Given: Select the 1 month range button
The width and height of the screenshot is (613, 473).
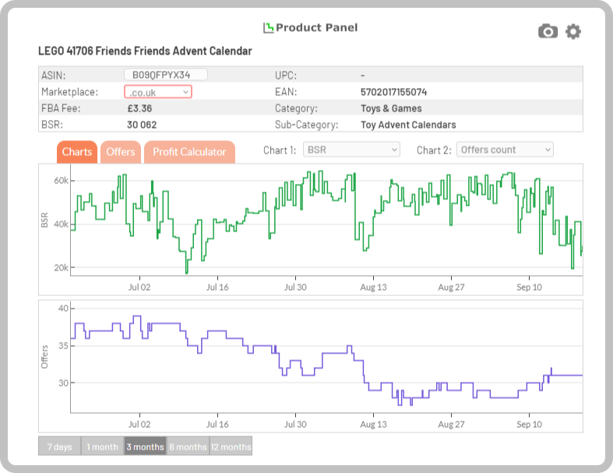Looking at the screenshot, I should tap(103, 447).
